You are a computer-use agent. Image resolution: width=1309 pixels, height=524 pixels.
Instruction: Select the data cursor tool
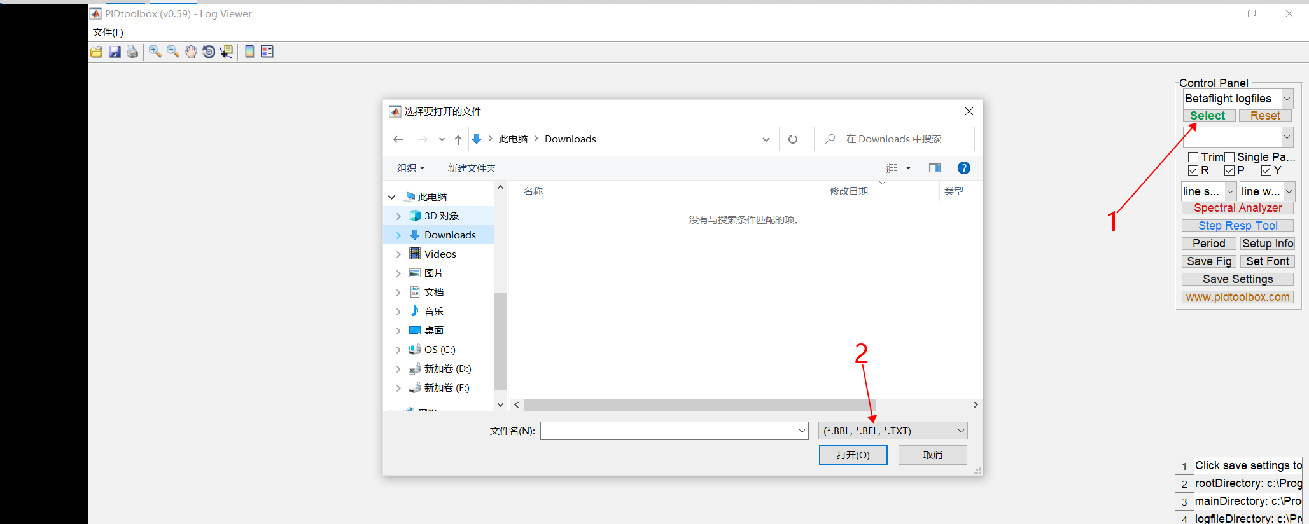227,52
